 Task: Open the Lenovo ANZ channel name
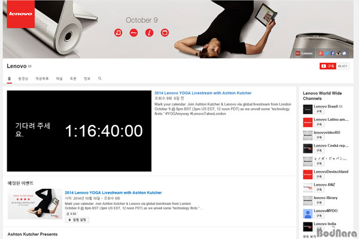324,185
